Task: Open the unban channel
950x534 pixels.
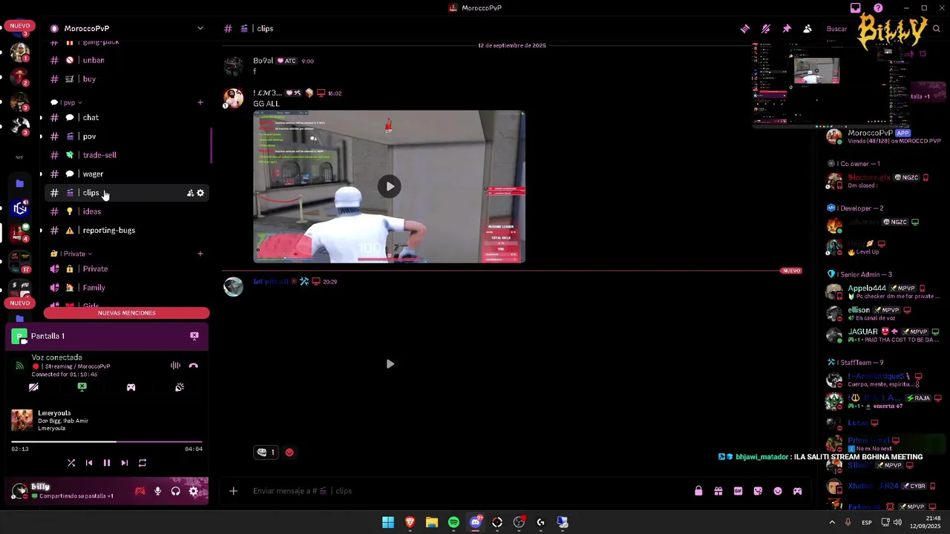Action: (94, 60)
